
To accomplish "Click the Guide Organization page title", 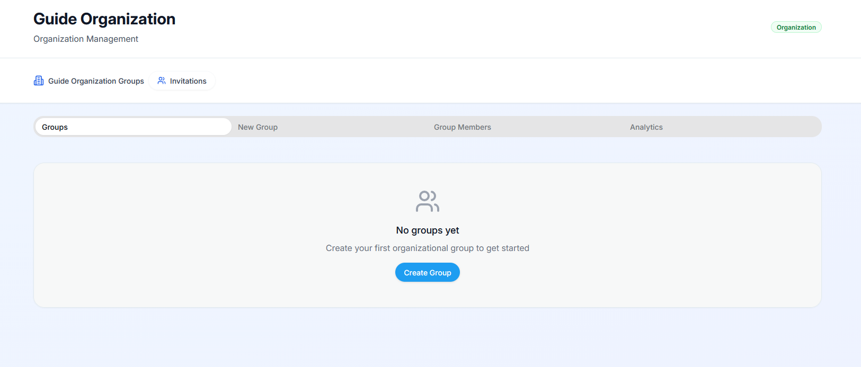I will pyautogui.click(x=104, y=19).
